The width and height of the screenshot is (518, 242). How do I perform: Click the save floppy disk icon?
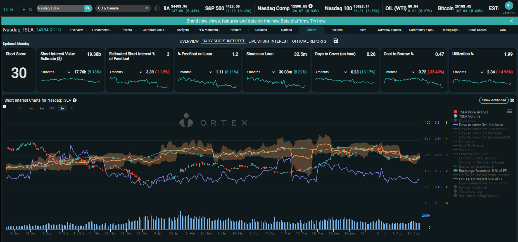(x=336, y=41)
